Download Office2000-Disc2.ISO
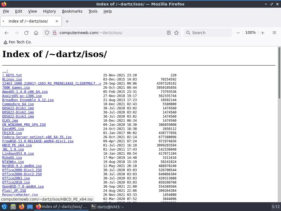This screenshot has width=281, height=211. (22, 174)
